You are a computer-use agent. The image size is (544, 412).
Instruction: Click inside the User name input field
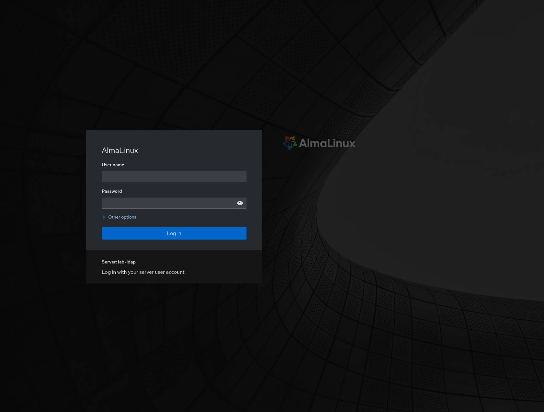click(x=174, y=176)
